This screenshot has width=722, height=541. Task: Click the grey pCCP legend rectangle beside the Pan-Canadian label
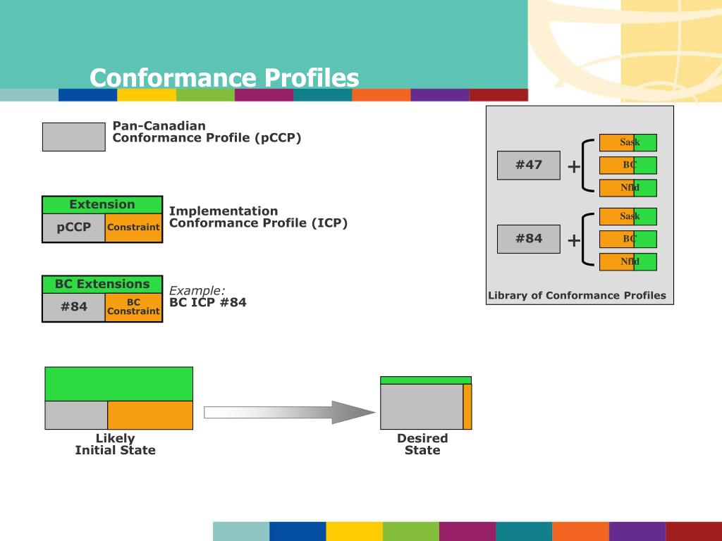point(73,137)
